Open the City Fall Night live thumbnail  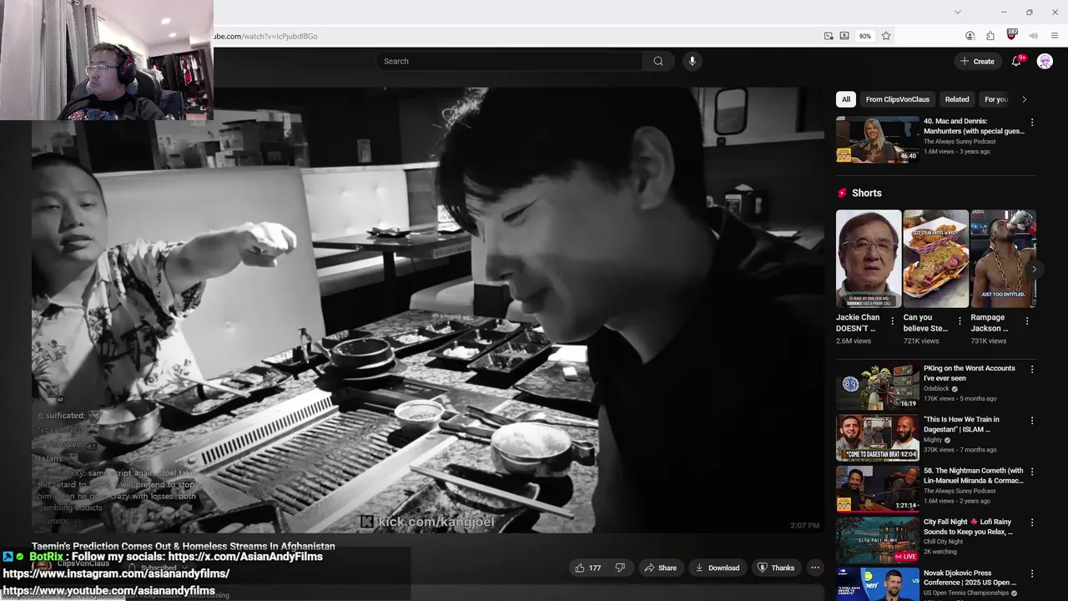[878, 540]
